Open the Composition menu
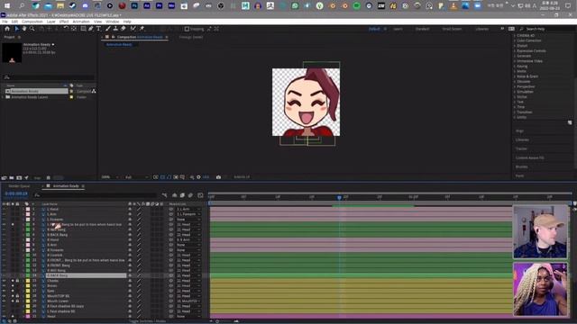 point(32,22)
